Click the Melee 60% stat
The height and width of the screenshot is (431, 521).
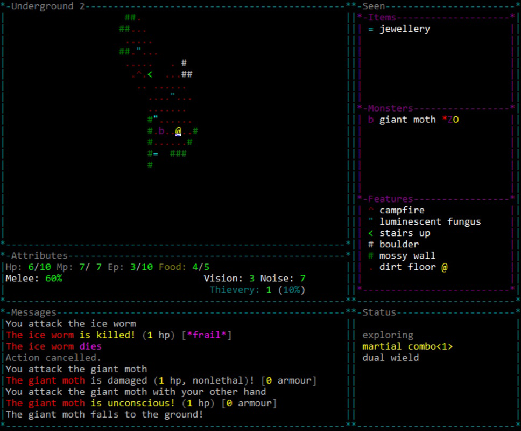34,279
